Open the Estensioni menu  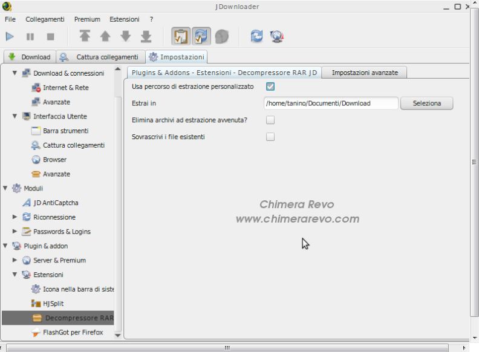(125, 19)
